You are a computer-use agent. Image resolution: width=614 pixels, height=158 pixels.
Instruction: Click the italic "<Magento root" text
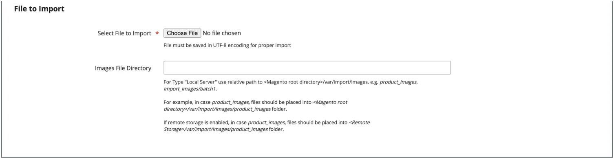[x=330, y=102]
